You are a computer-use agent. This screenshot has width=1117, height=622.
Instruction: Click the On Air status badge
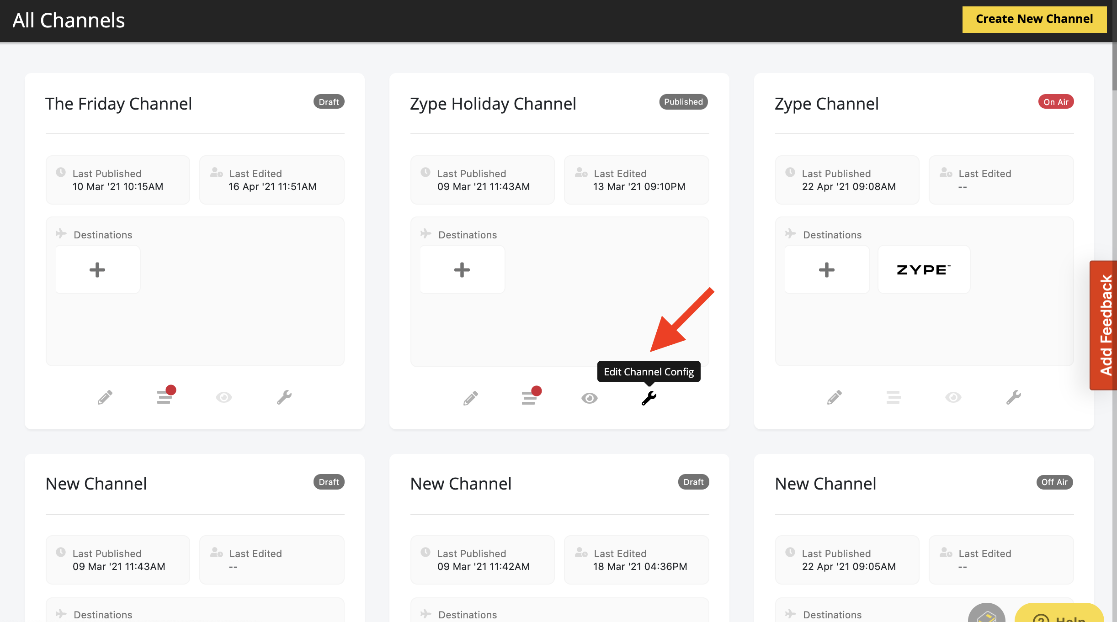[x=1056, y=102]
